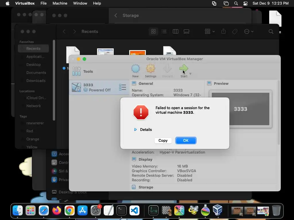Viewport: 294px width, 220px height.
Task: Select the Orange tag in Finder sidebar
Action: pyautogui.click(x=33, y=139)
